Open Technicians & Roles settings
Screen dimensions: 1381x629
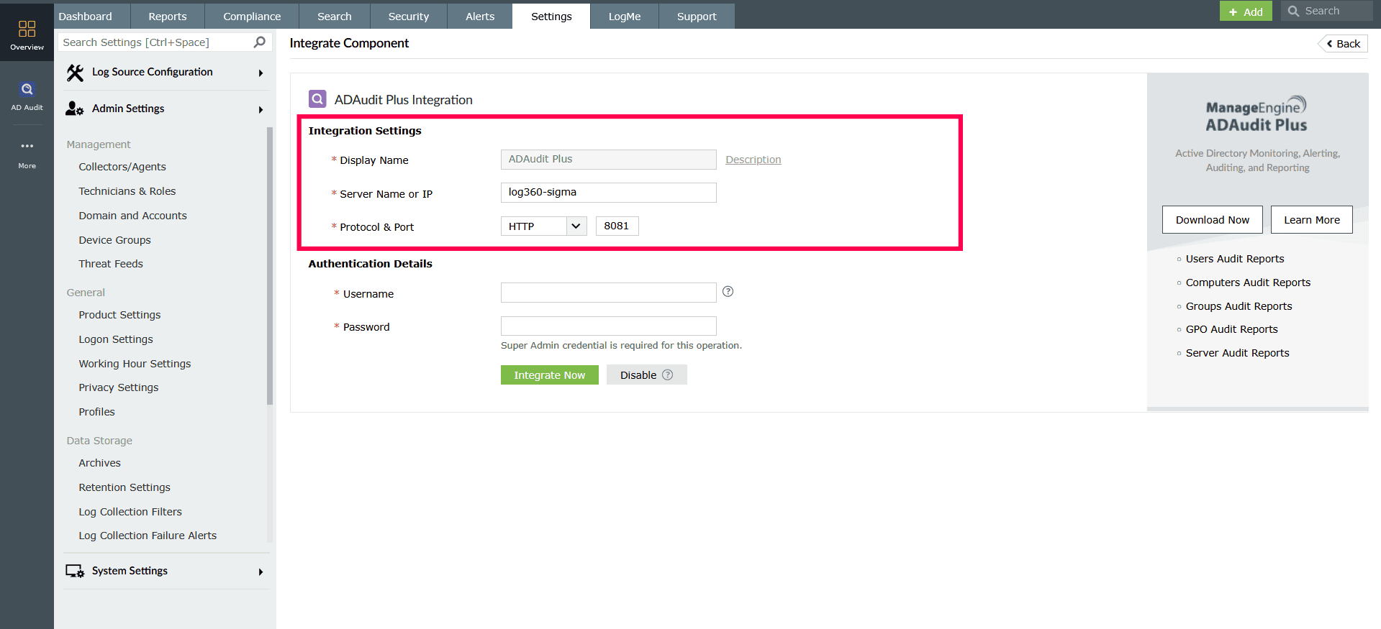click(127, 191)
